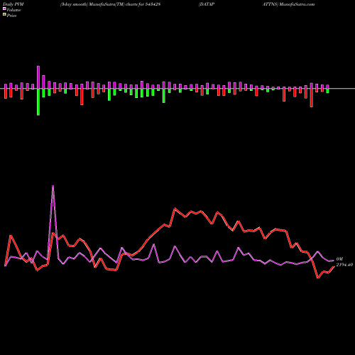The width and height of the screenshot is (355, 355).
Task: Click the red price line's highest peak
Action: click(x=175, y=209)
